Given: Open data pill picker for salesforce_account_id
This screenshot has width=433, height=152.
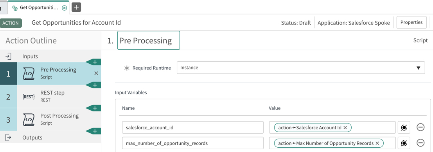Looking at the screenshot, I should pyautogui.click(x=404, y=127).
